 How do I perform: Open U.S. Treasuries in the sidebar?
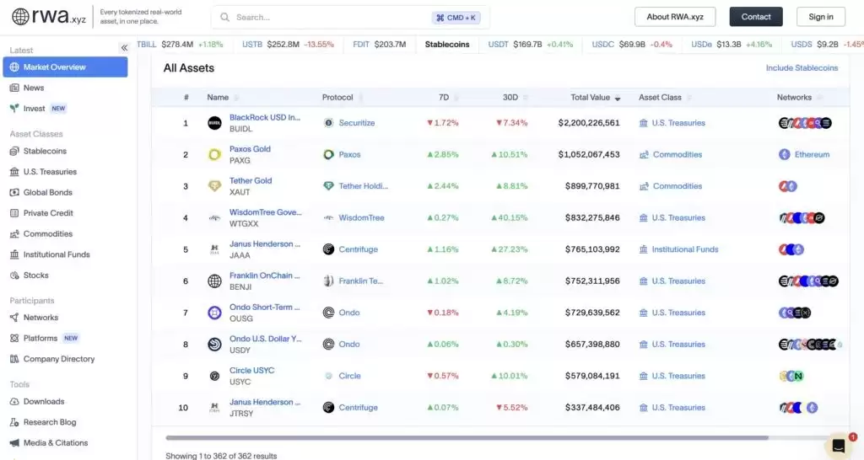(50, 172)
